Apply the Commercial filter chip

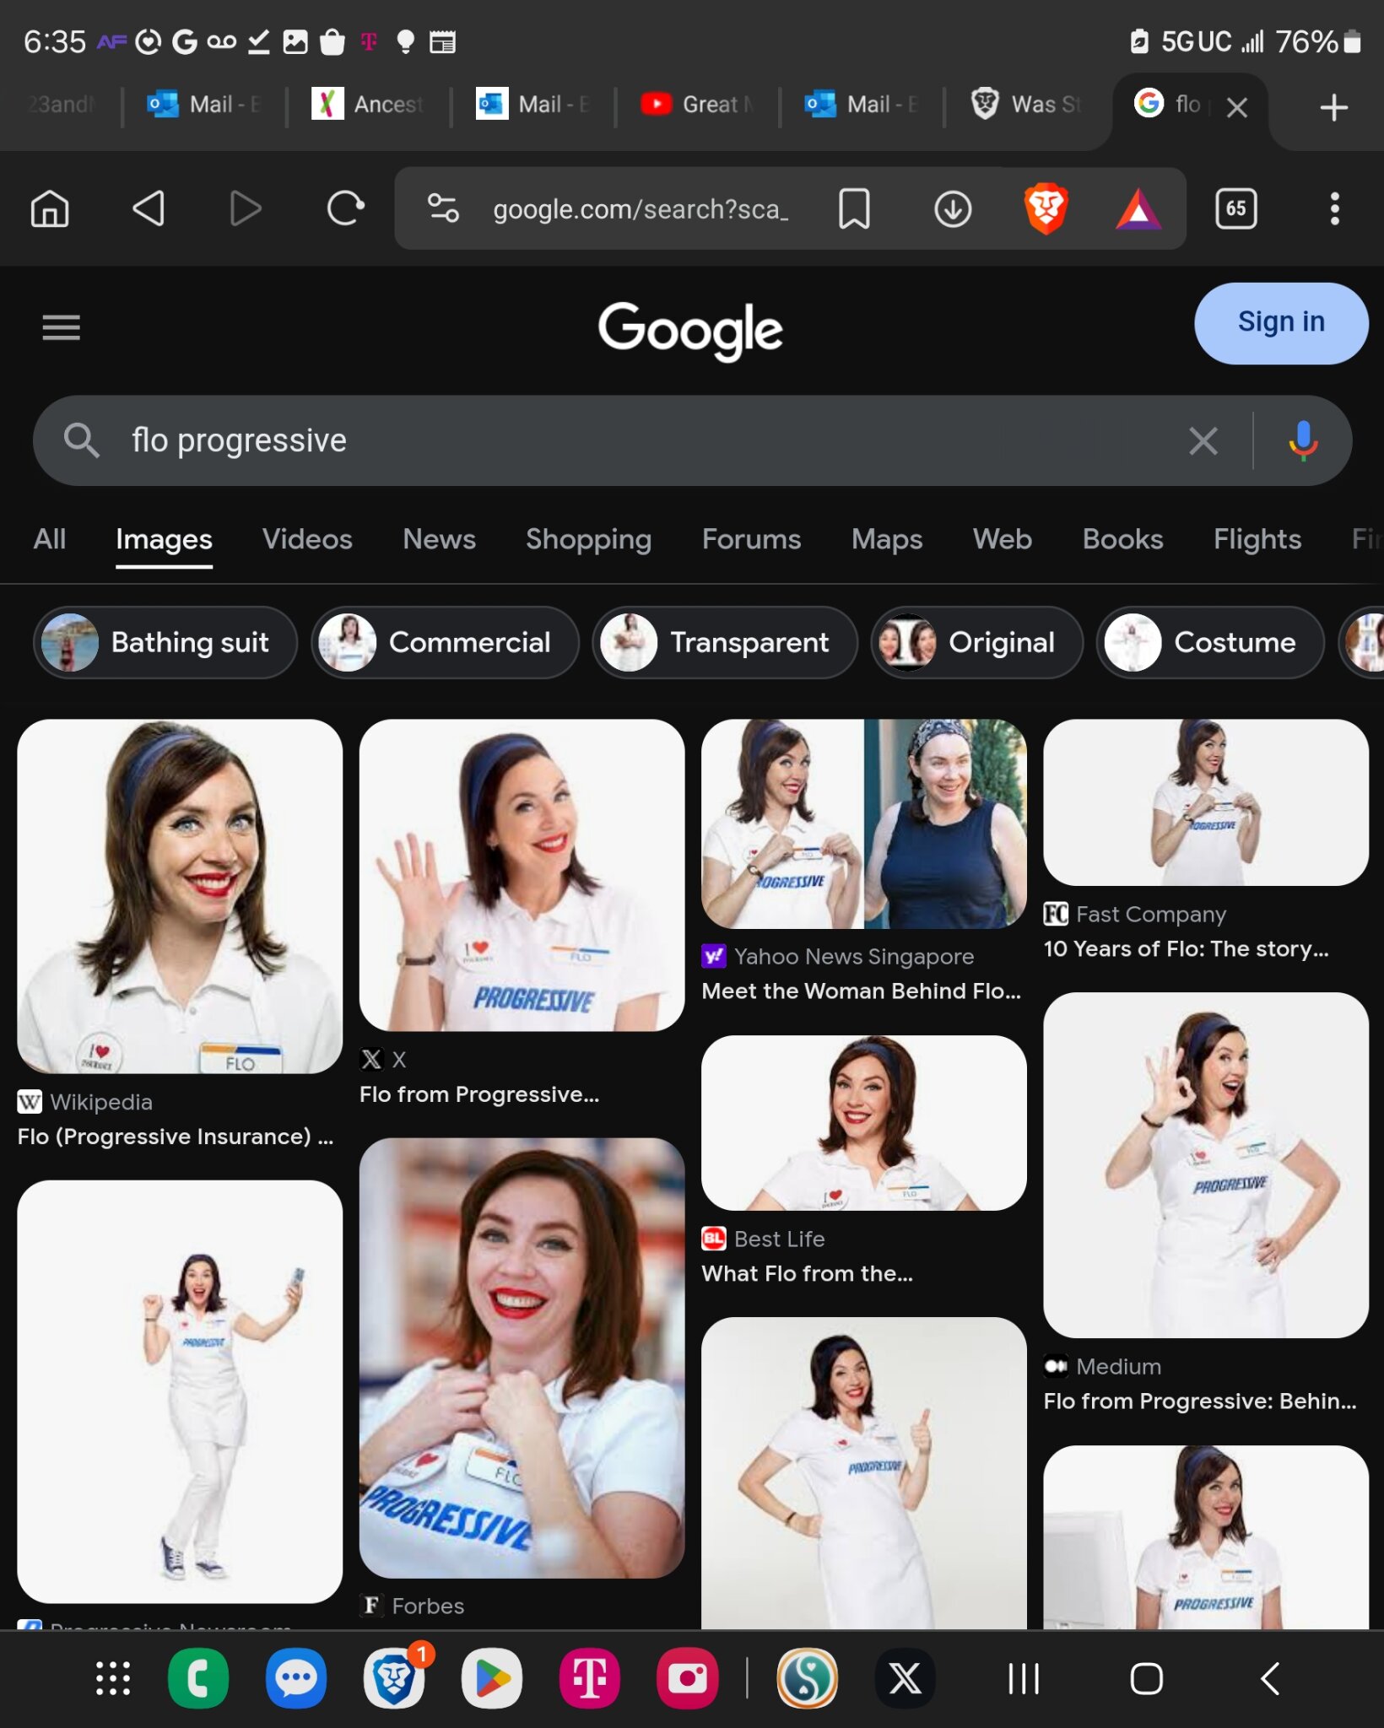pyautogui.click(x=445, y=642)
